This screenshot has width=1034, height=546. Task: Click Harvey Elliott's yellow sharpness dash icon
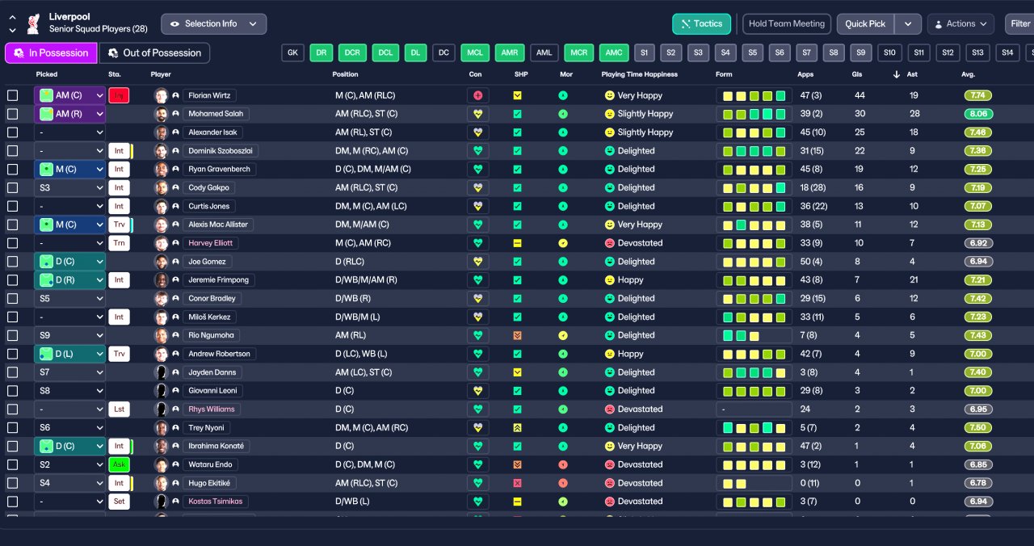tap(518, 243)
